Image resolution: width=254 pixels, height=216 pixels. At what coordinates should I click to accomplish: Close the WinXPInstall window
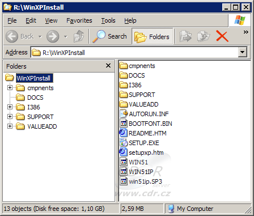tap(246, 7)
